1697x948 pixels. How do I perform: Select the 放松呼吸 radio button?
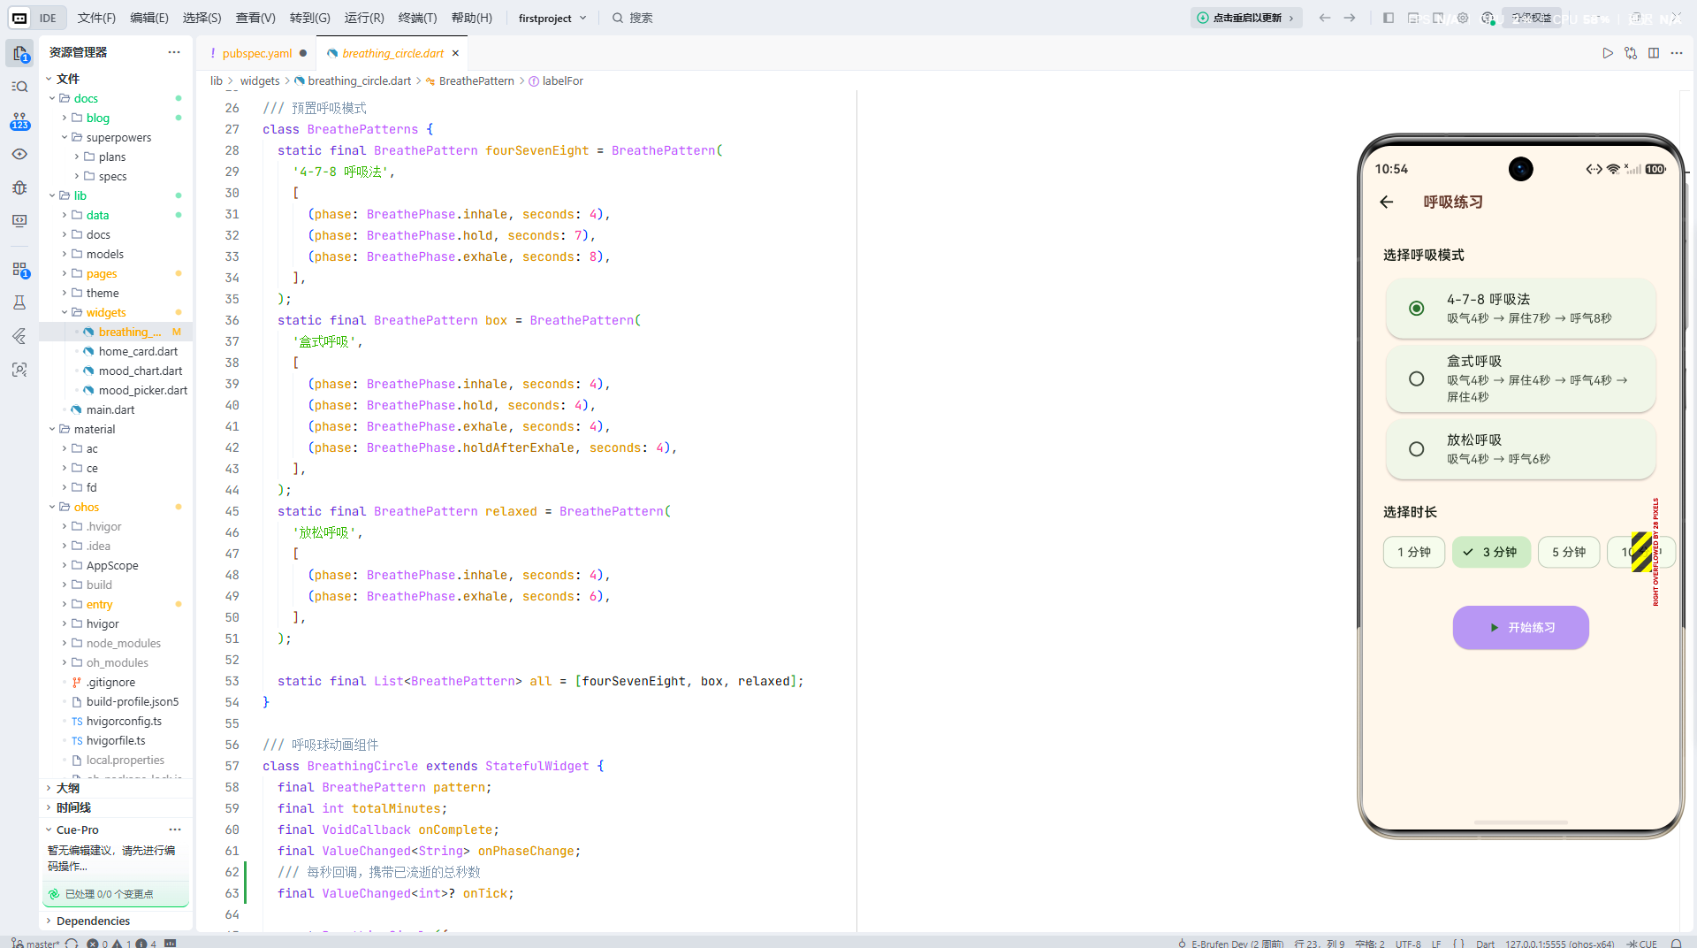click(x=1416, y=449)
